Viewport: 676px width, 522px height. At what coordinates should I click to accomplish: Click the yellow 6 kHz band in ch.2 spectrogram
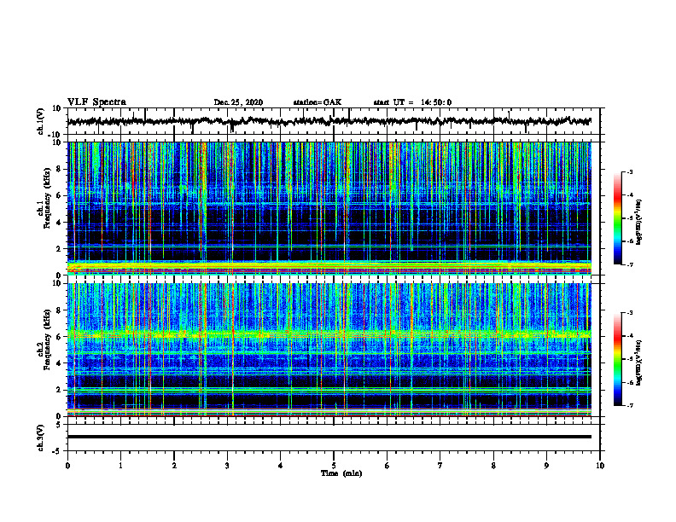coord(329,333)
